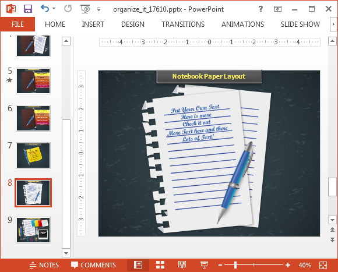Click the zoom in plus button

coord(288,265)
